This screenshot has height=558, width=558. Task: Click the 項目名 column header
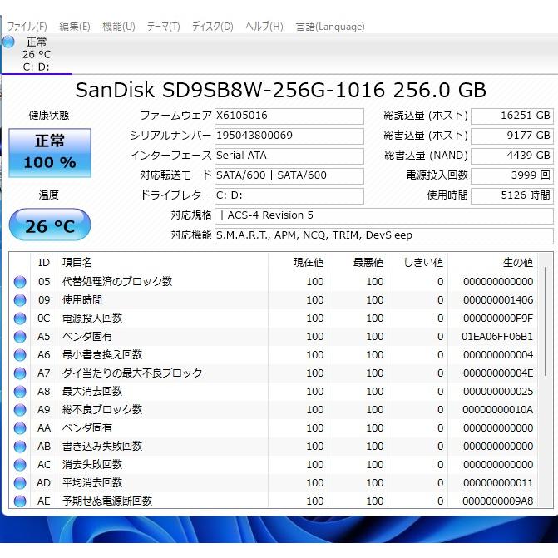163,263
